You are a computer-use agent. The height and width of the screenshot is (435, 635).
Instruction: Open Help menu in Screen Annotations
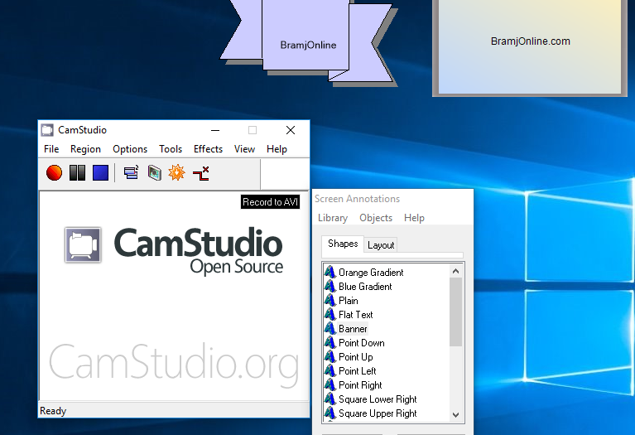click(414, 218)
